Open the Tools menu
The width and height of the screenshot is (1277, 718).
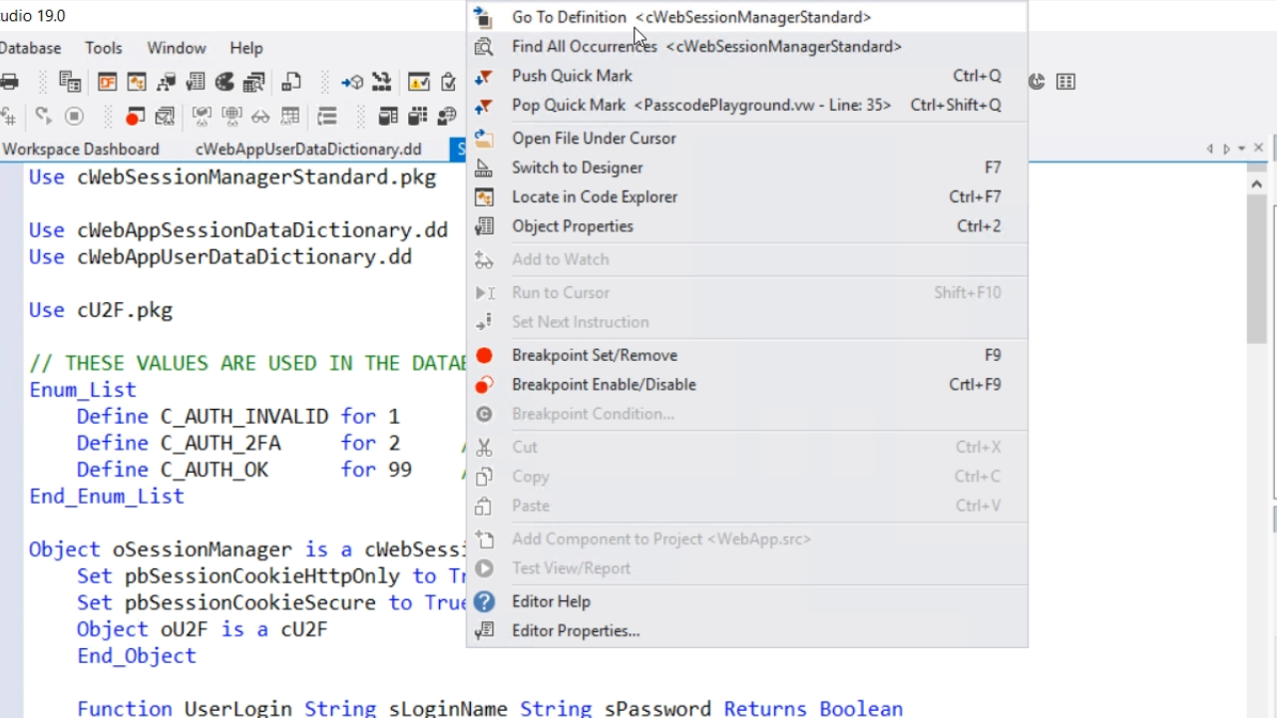(x=104, y=48)
